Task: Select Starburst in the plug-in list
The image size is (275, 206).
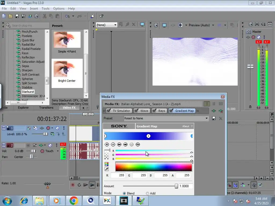Action: (28, 92)
